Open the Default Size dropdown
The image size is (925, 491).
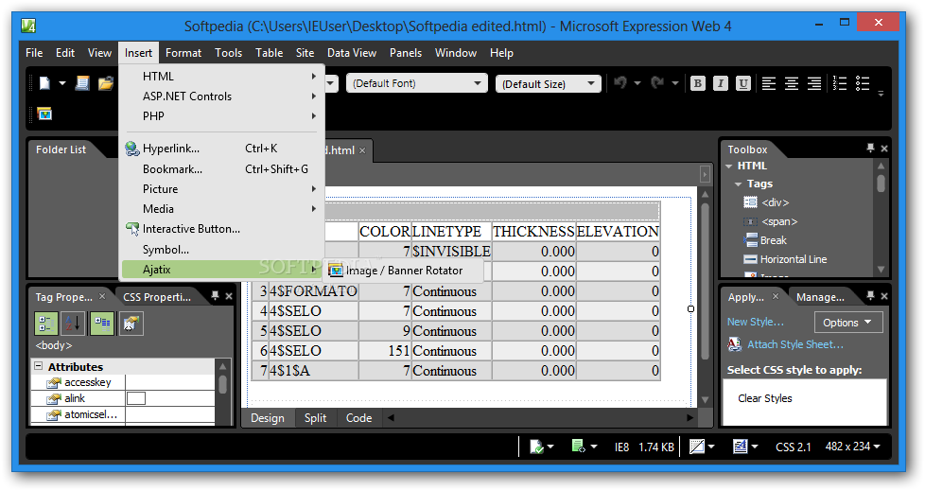point(590,84)
